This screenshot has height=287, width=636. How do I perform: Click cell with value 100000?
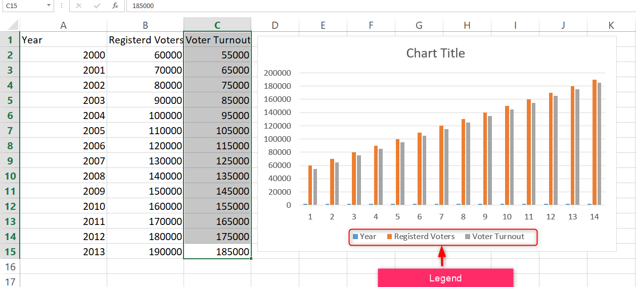tap(145, 115)
